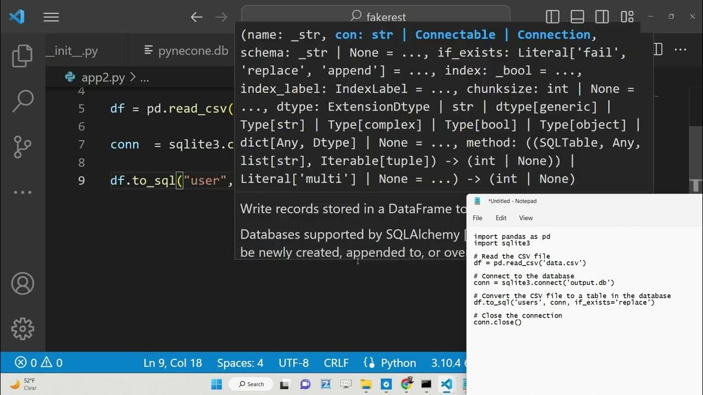Open the Source Control view

coord(23,146)
